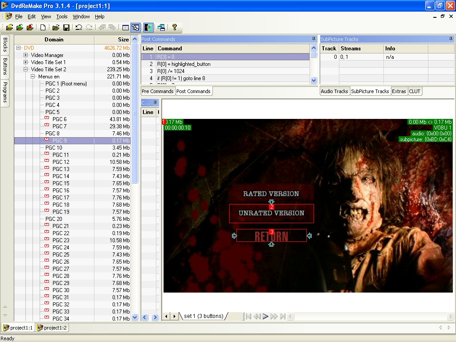Create a new project with blank page icon
The height and width of the screenshot is (342, 456).
point(43,27)
